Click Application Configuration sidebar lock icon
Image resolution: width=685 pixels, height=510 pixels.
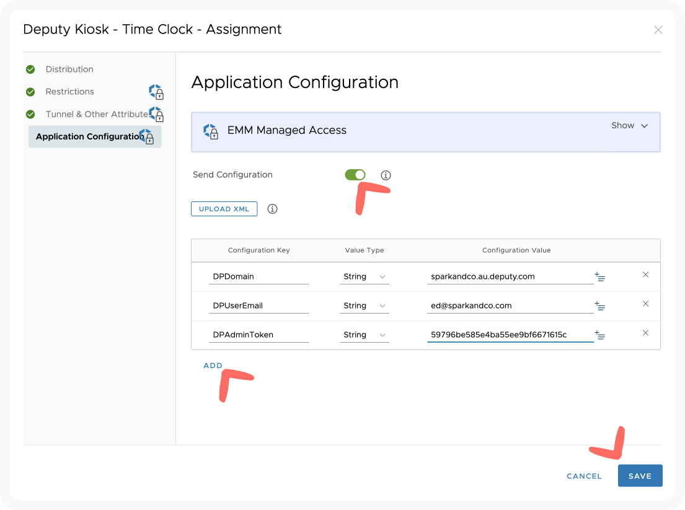tap(146, 137)
